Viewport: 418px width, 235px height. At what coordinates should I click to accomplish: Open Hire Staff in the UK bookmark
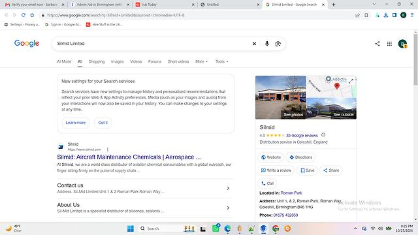click(x=104, y=25)
